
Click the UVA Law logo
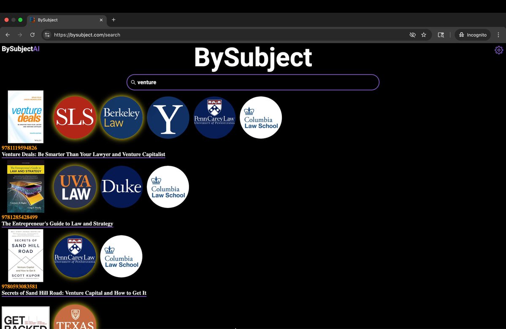click(75, 187)
